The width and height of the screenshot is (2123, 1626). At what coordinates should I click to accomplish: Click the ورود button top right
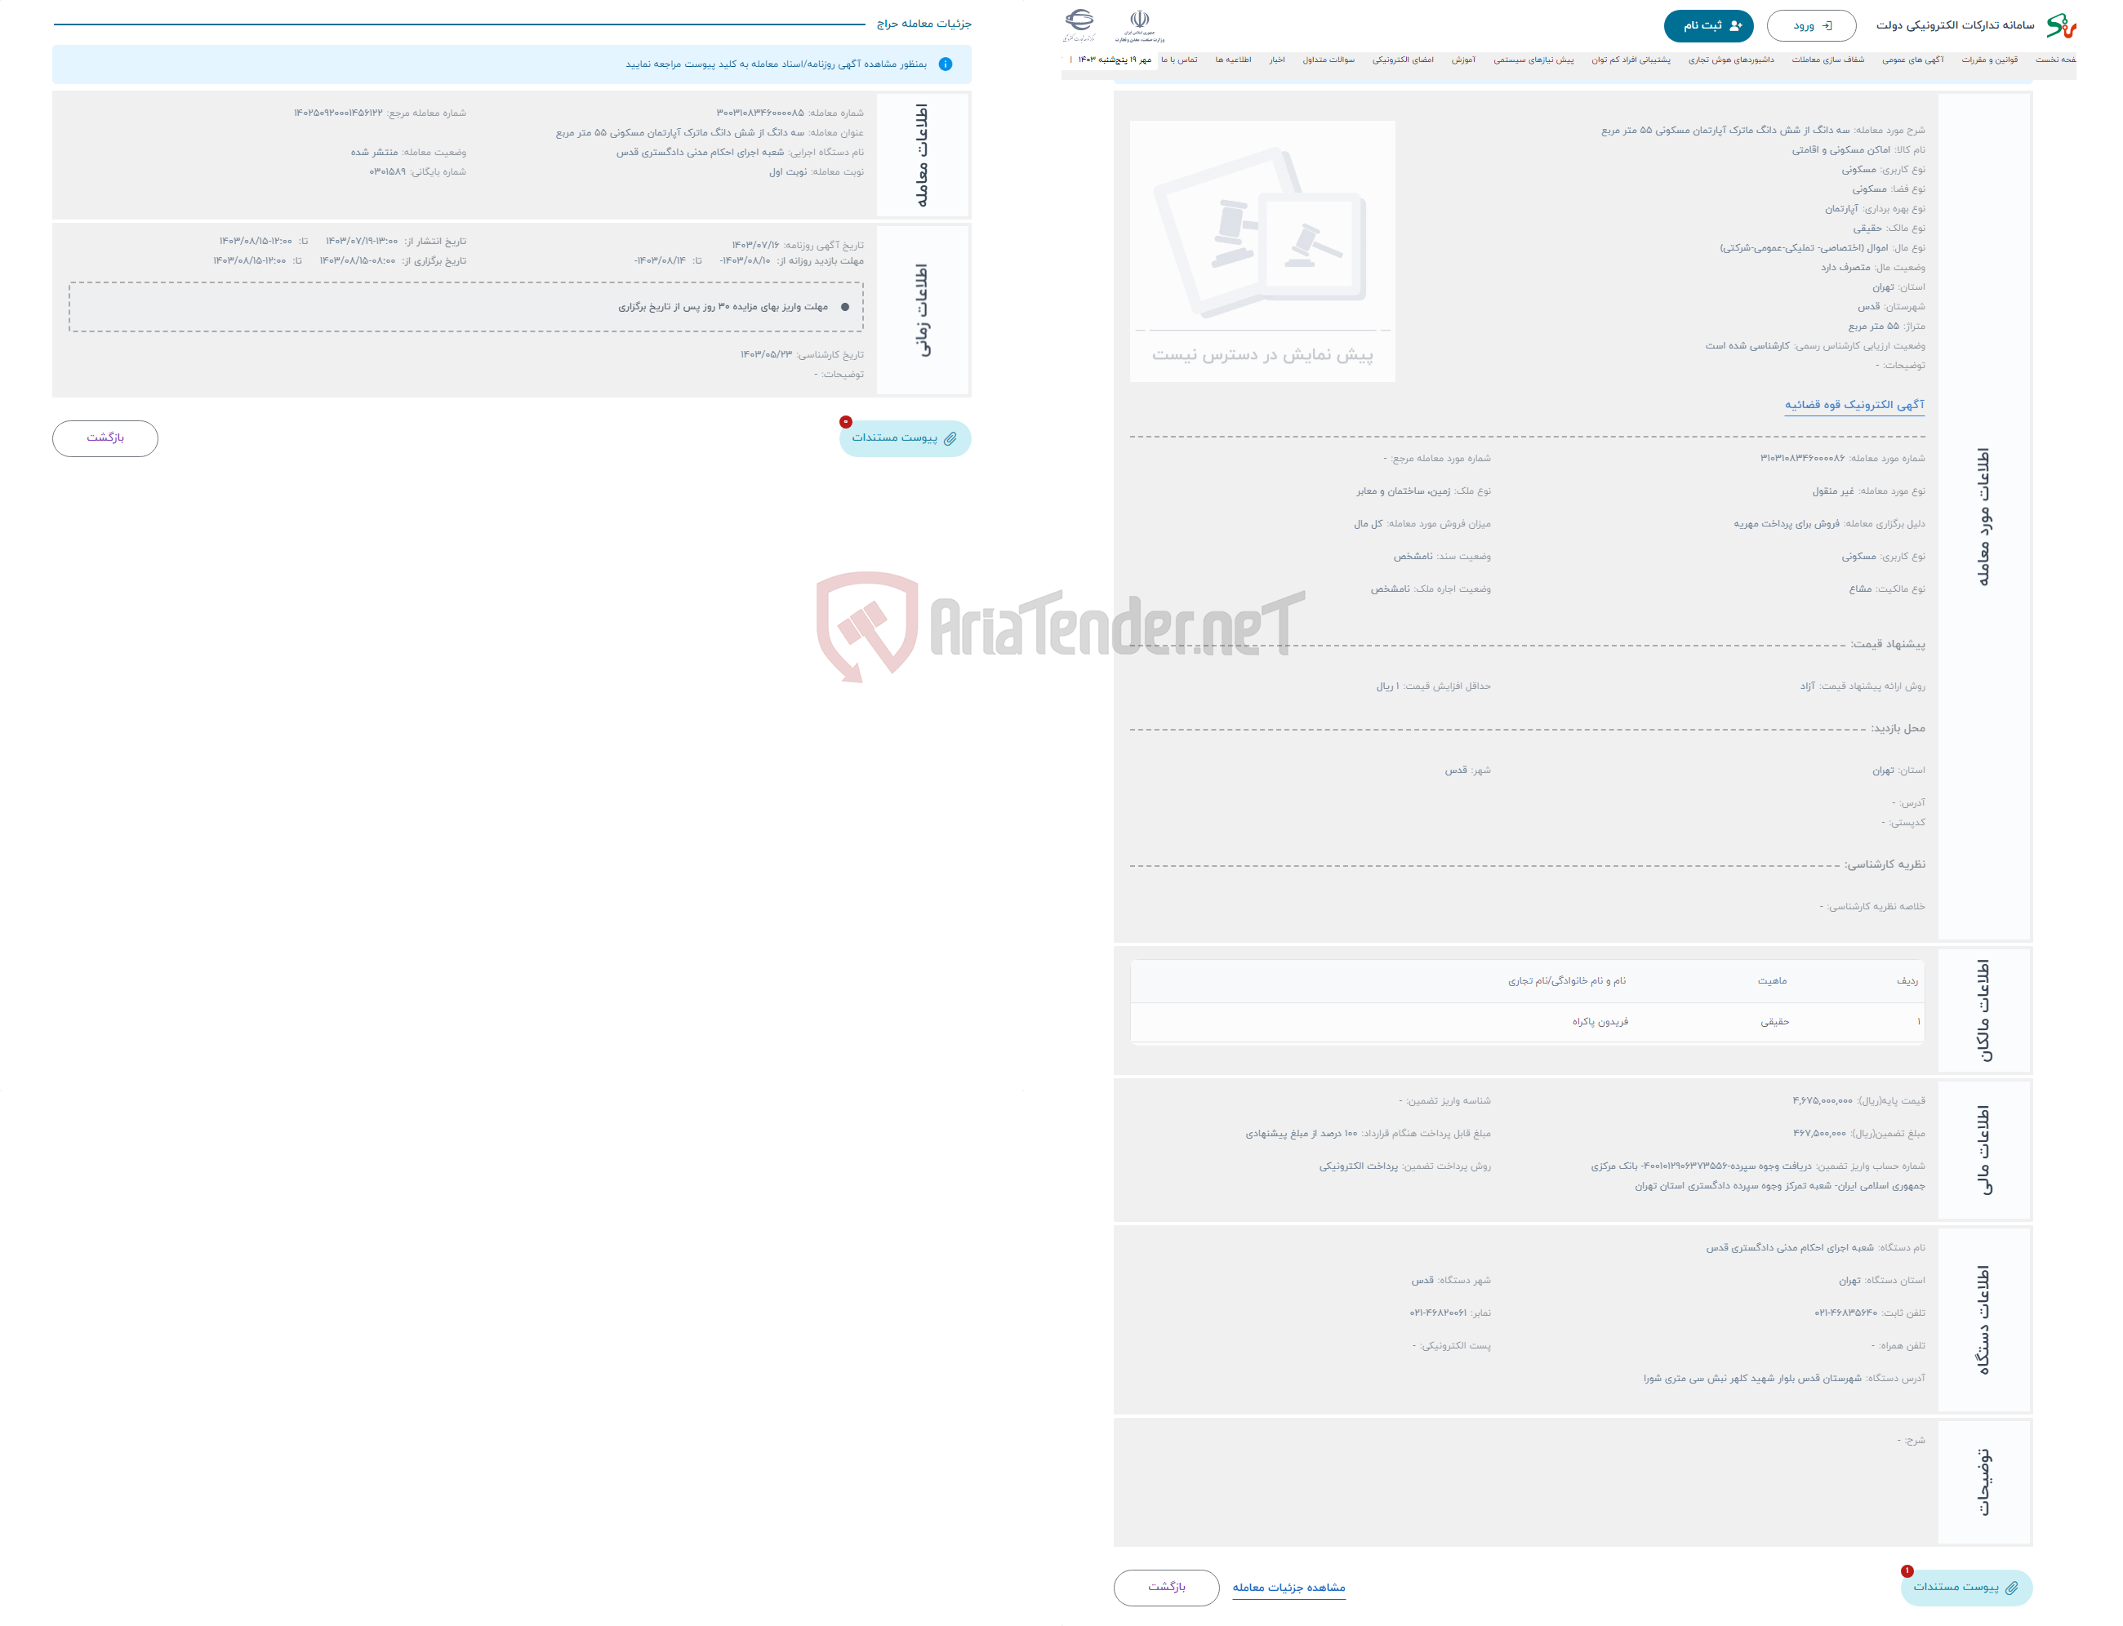(x=1809, y=24)
